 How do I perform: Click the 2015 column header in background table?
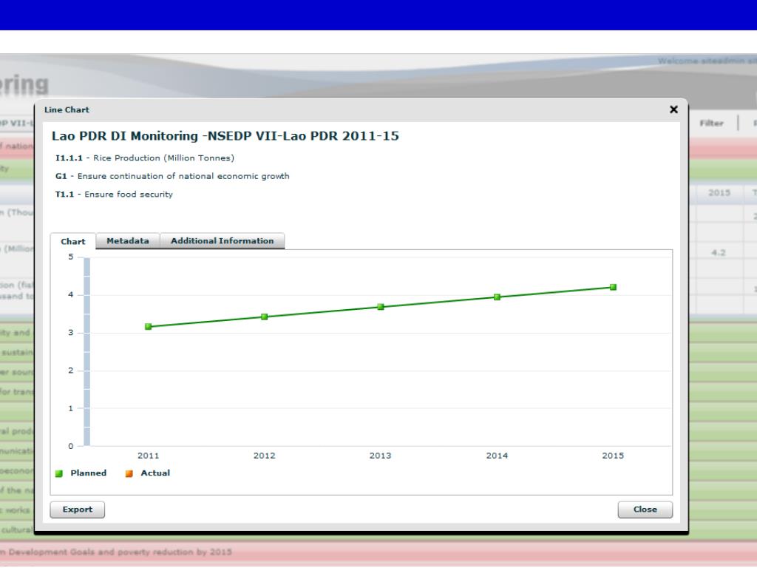(719, 193)
